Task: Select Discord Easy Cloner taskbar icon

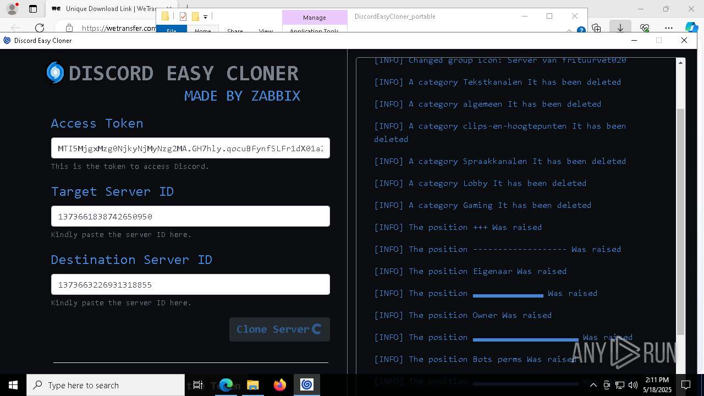Action: click(x=307, y=385)
